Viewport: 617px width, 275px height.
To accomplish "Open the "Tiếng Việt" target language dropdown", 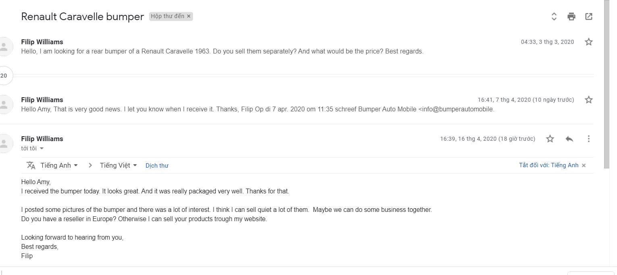I will tap(118, 165).
